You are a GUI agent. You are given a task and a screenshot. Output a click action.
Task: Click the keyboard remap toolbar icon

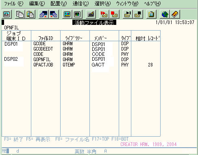click(91, 14)
